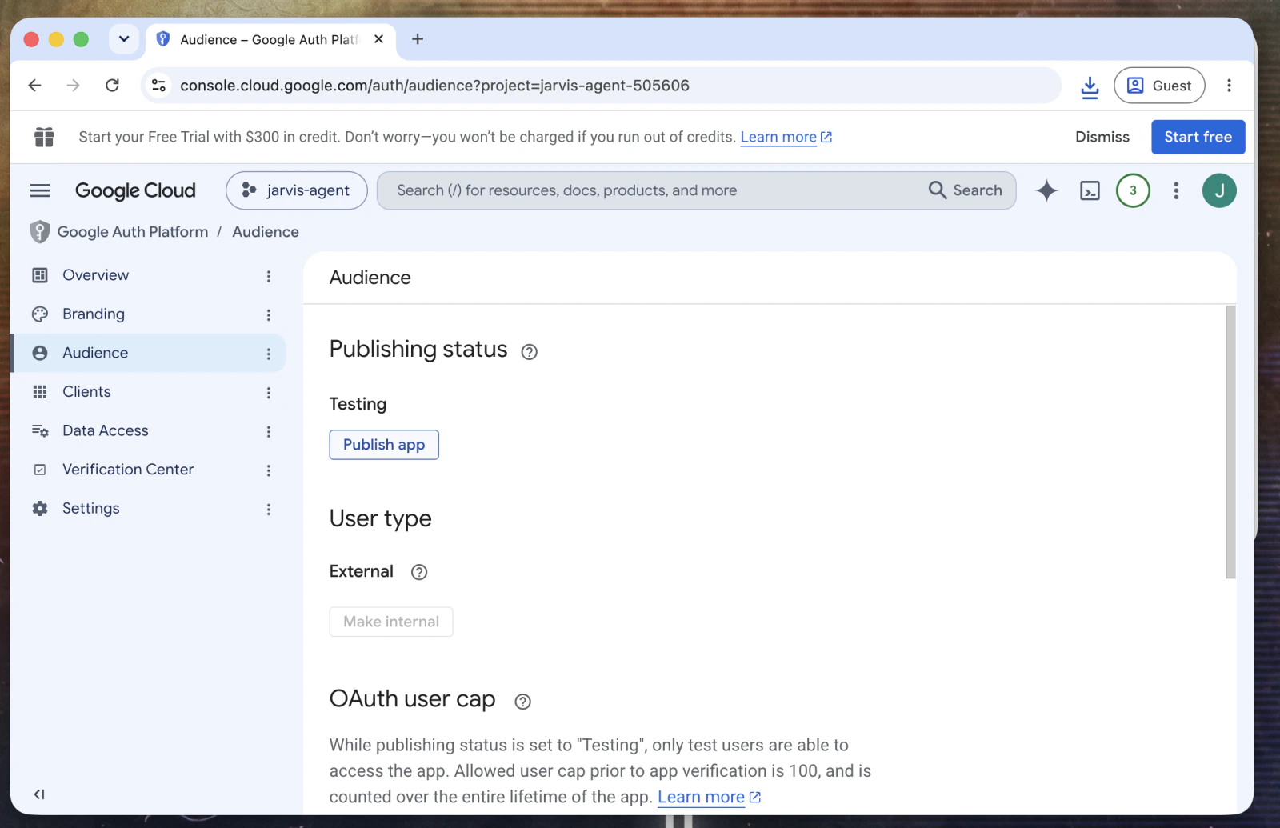Viewport: 1280px width, 828px height.
Task: Click the Publish app button
Action: click(384, 445)
